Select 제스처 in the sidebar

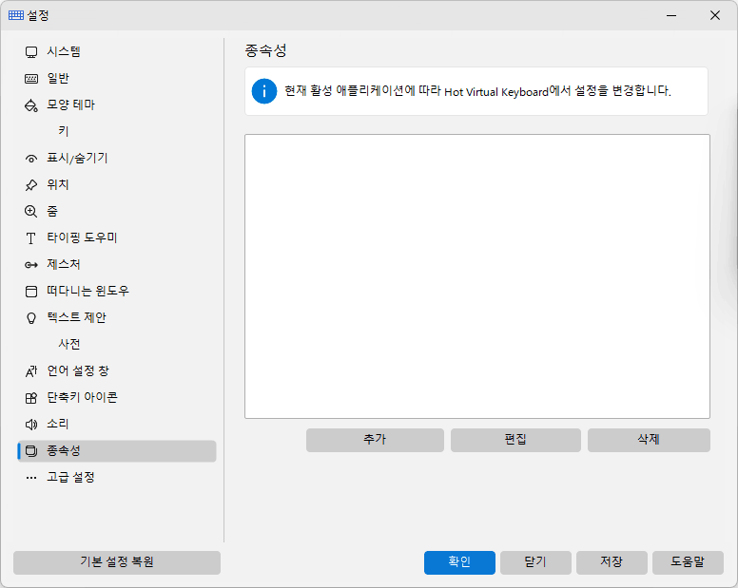pyautogui.click(x=117, y=265)
